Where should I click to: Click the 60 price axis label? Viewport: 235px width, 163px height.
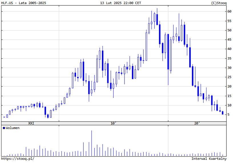click(x=229, y=11)
